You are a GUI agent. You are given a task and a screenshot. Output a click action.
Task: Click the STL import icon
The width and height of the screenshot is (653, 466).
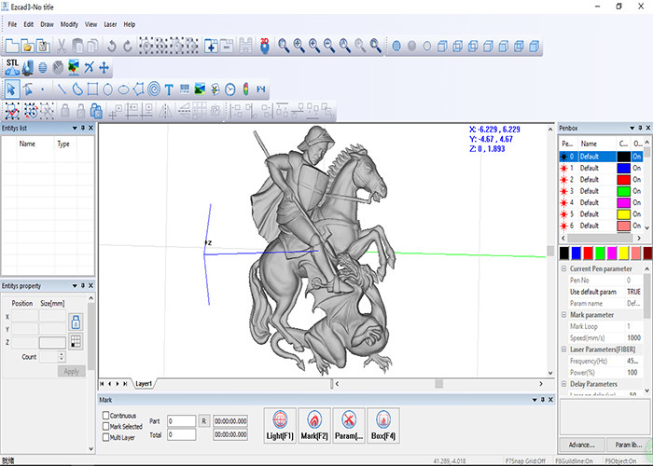pos(11,66)
